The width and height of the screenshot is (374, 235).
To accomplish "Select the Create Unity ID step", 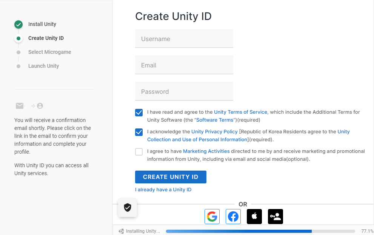I will tap(46, 38).
